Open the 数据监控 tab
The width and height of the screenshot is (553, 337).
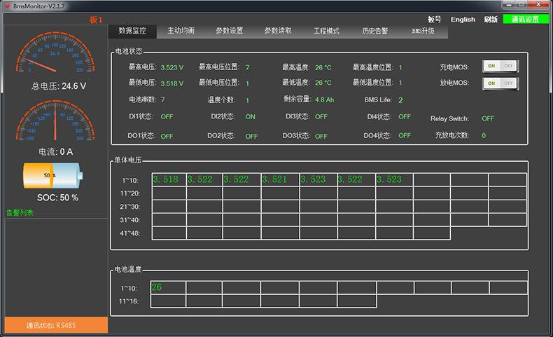click(132, 31)
